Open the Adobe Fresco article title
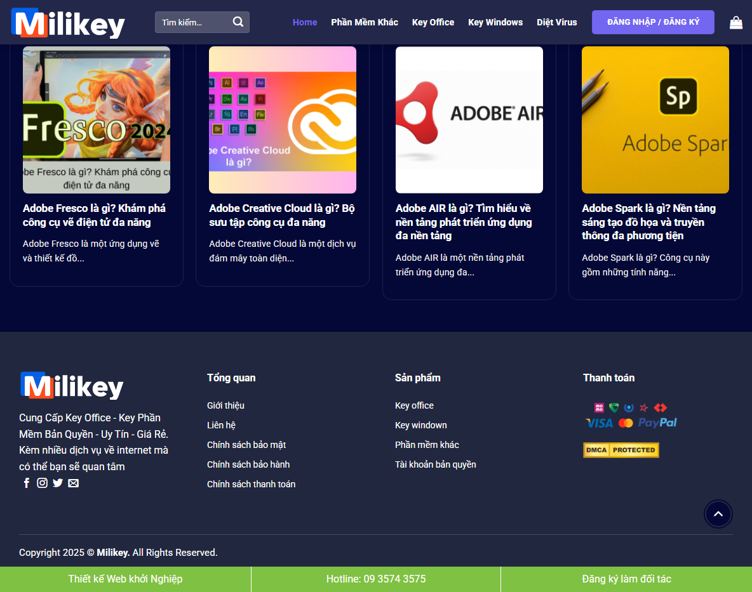 (93, 215)
